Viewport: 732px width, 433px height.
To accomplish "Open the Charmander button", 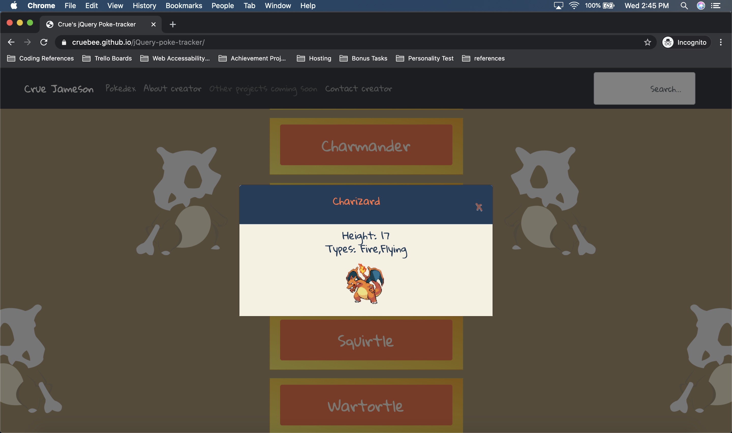I will point(366,145).
